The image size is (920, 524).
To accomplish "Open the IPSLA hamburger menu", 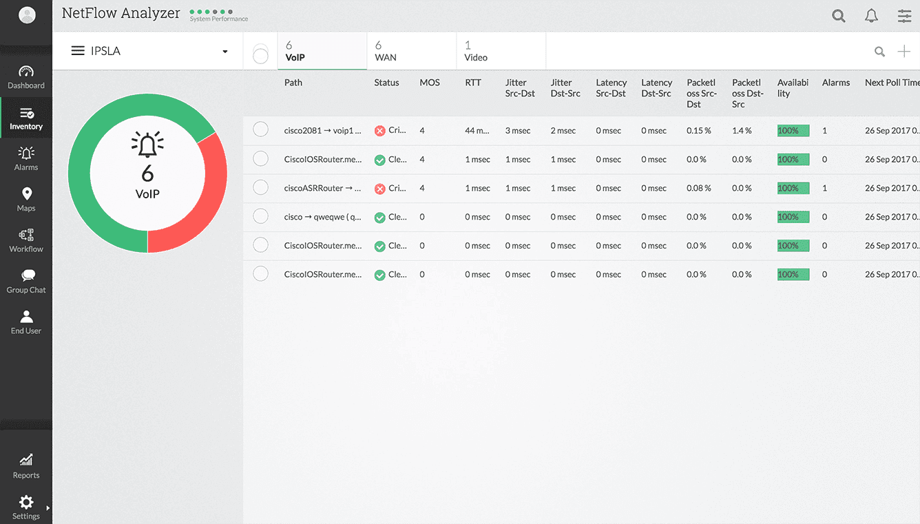I will pos(78,51).
